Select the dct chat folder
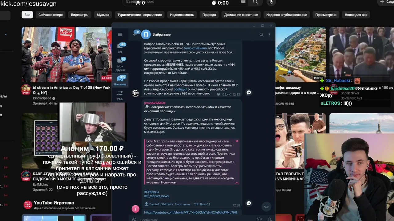This screenshot has height=221, width=394. tap(120, 48)
